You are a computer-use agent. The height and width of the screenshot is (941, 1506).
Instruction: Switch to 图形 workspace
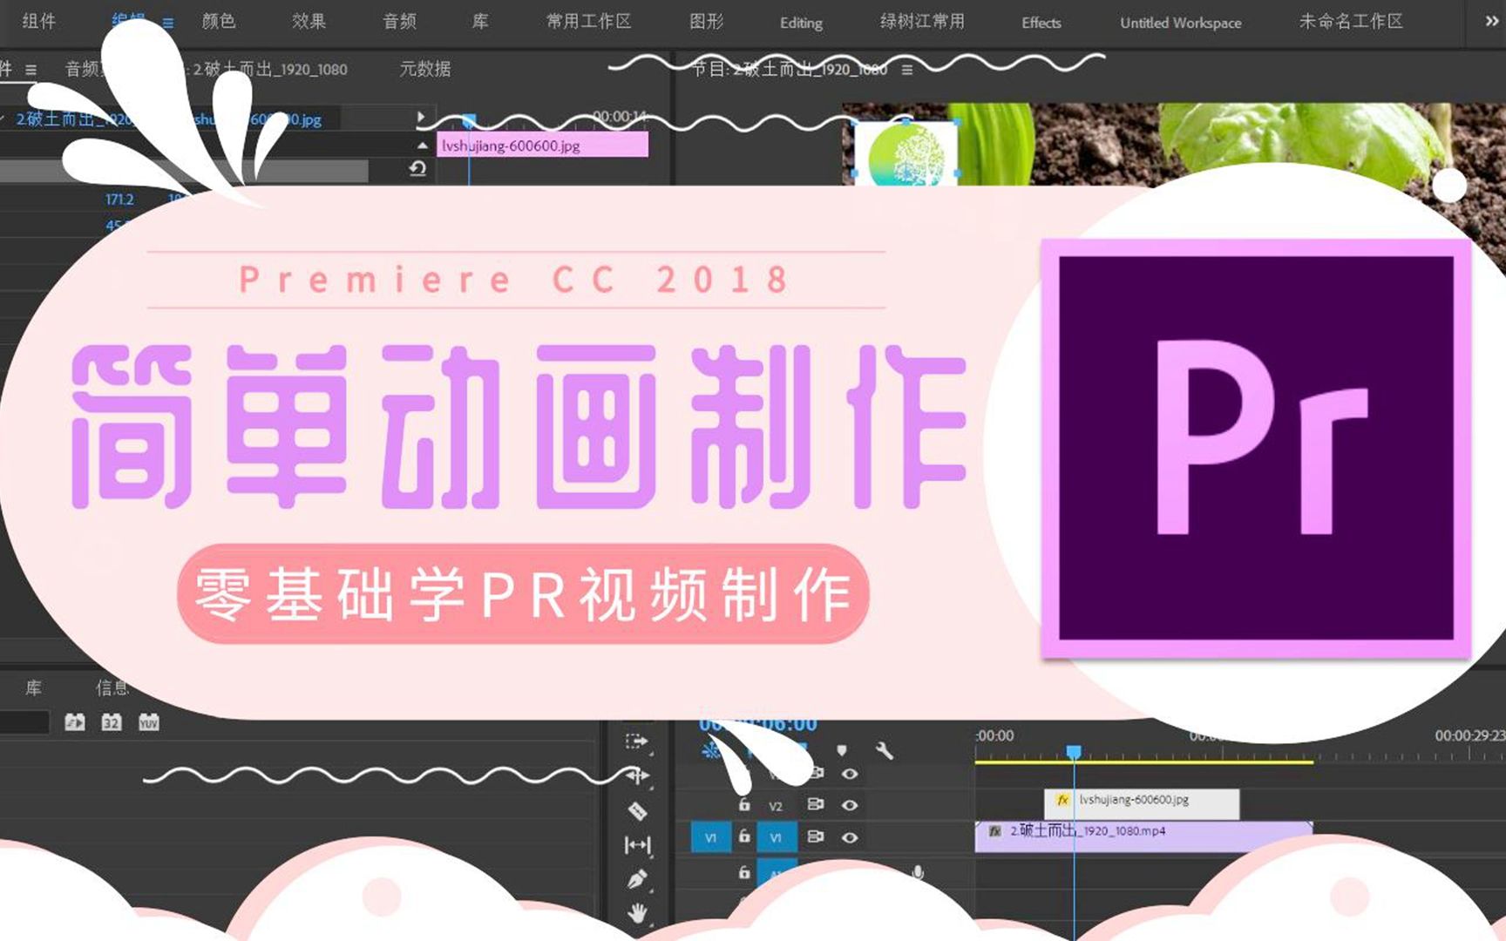point(707,22)
